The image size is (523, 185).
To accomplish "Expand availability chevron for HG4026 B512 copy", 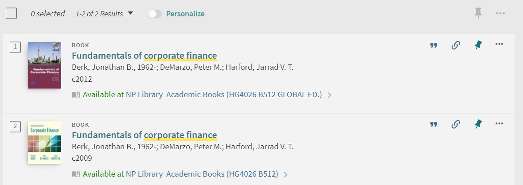I will tap(285, 174).
